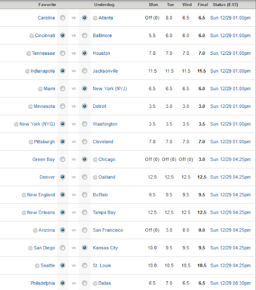Open the Denver team link

47,177
